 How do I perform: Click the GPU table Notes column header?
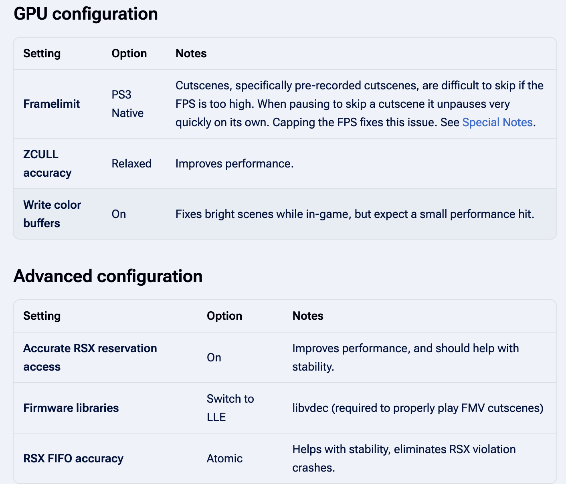click(191, 53)
